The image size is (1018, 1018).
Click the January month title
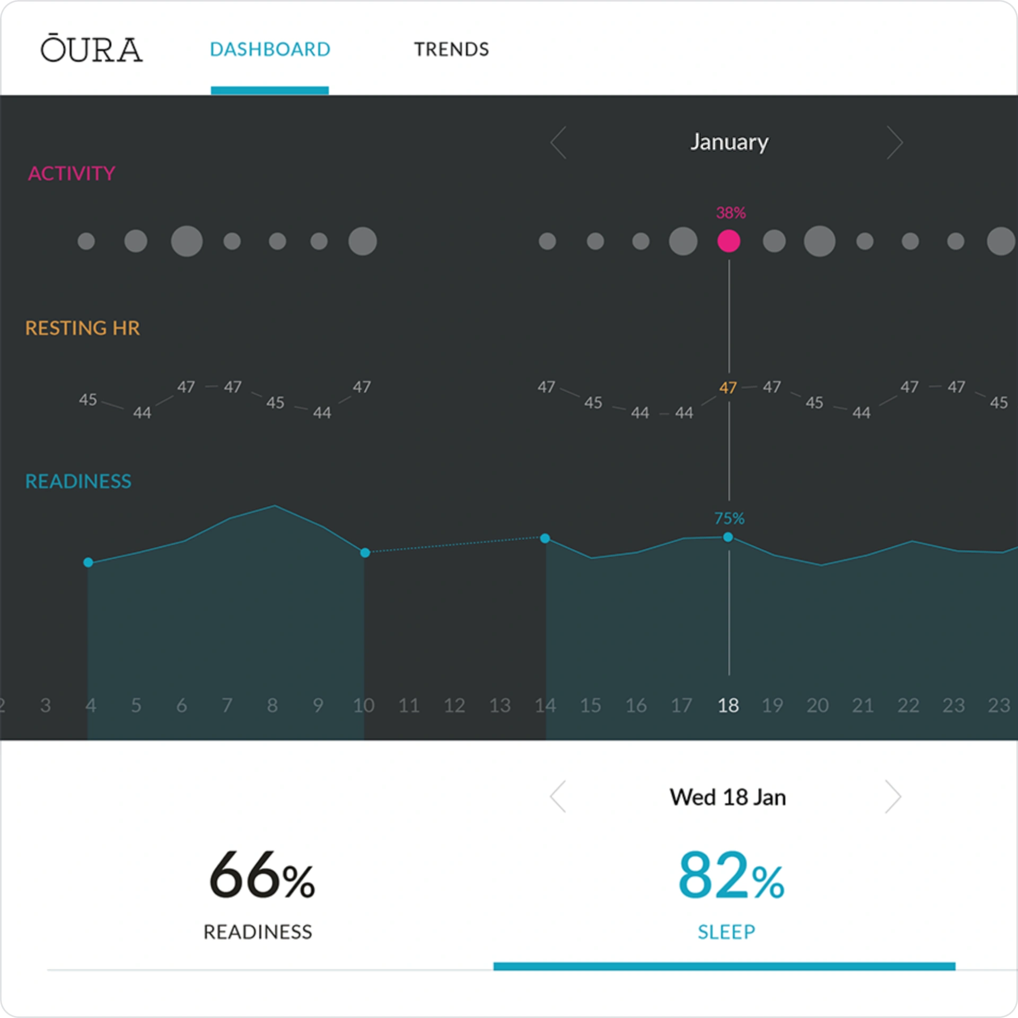[x=729, y=142]
